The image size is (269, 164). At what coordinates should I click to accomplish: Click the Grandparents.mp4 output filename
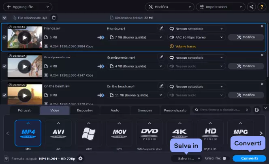click(121, 58)
